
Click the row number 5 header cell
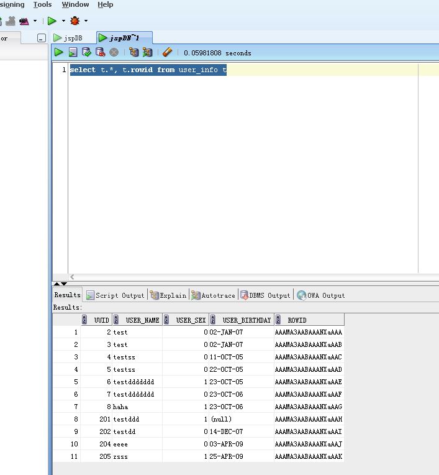pyautogui.click(x=67, y=382)
